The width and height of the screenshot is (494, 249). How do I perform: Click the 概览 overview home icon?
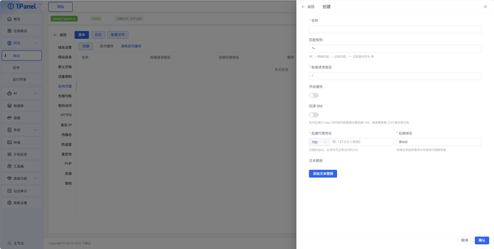click(9, 19)
